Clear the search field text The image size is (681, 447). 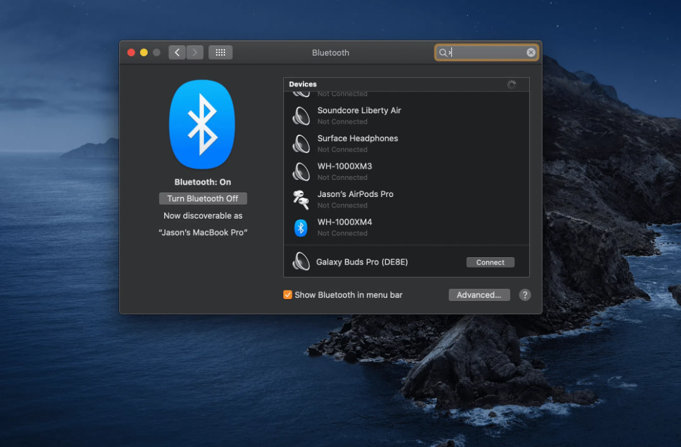531,52
